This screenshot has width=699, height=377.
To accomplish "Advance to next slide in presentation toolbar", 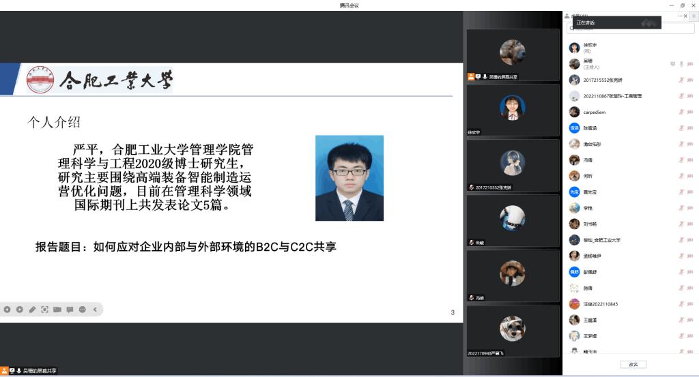I will click(19, 310).
